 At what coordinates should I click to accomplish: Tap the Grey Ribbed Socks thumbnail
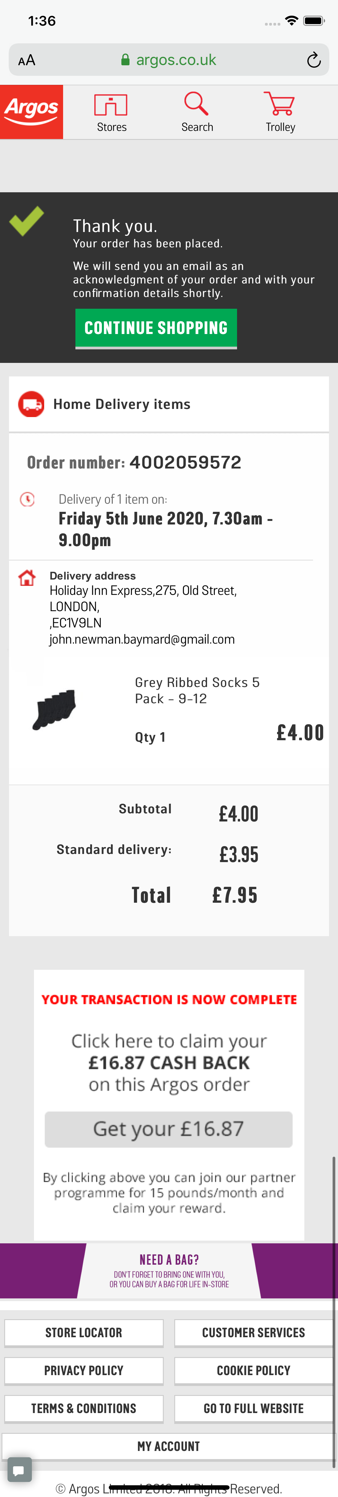54,709
